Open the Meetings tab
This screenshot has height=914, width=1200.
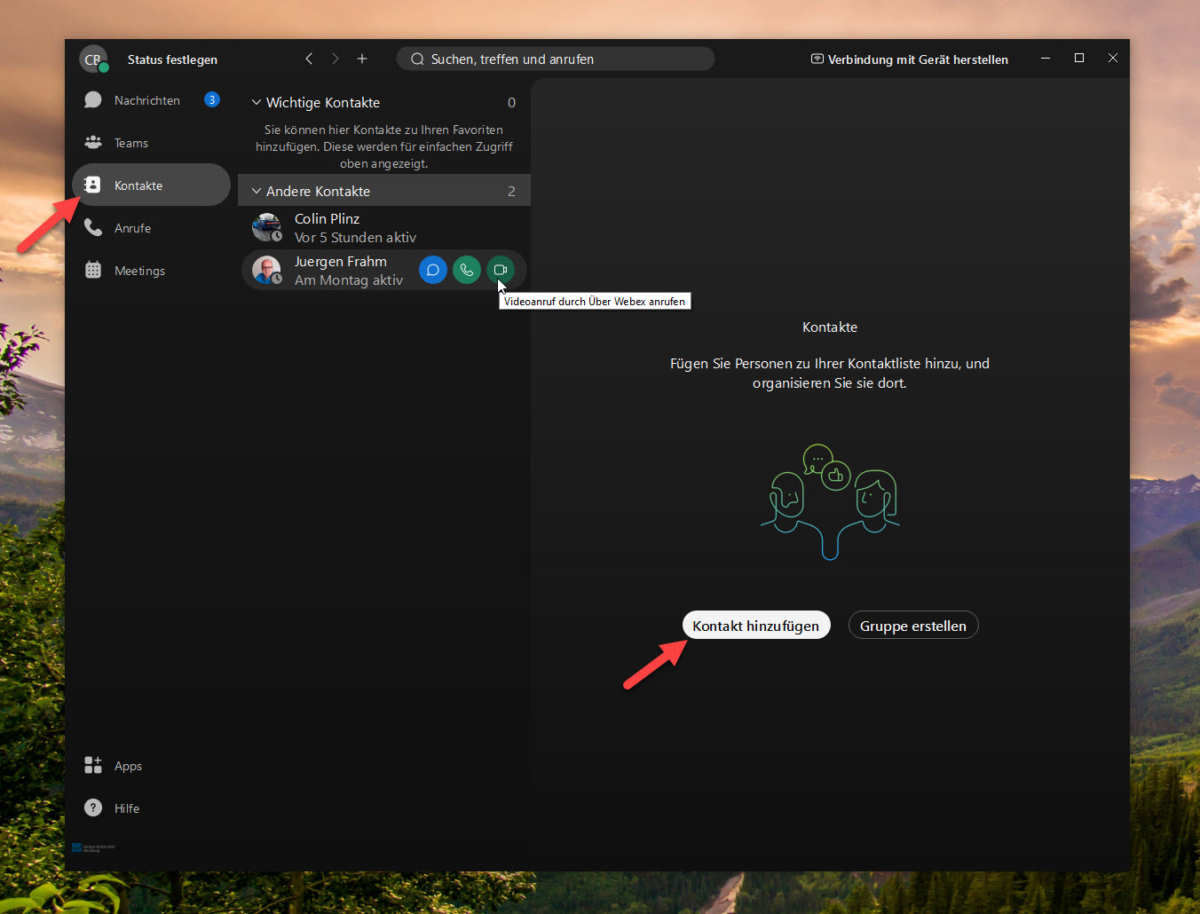click(x=139, y=271)
